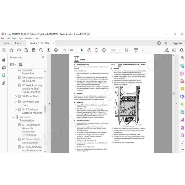Open bookmark options list dropdown
The image size is (185, 185).
tap(13, 64)
